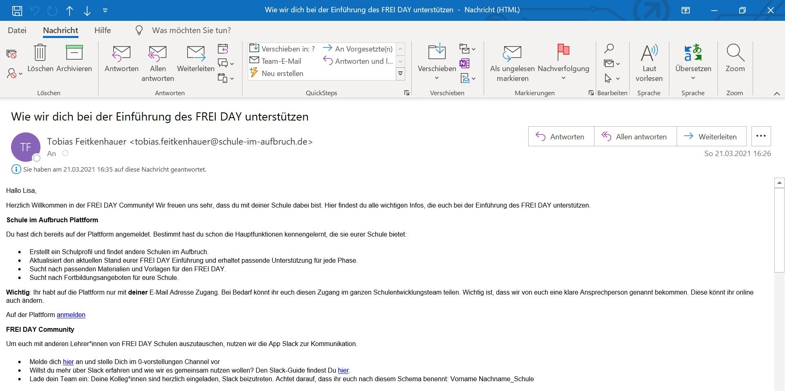Click the Ignore conversation icon

11,54
